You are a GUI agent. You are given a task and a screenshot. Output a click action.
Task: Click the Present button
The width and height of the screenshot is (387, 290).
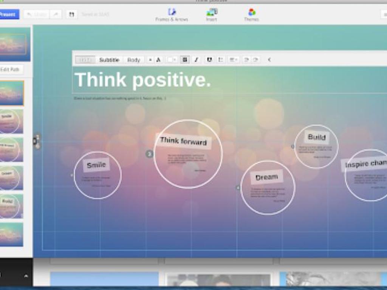coord(8,14)
